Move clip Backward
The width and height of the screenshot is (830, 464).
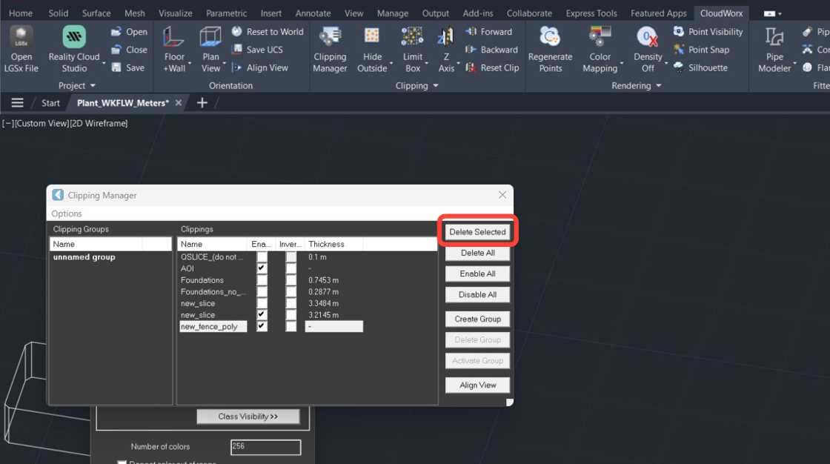tap(492, 50)
